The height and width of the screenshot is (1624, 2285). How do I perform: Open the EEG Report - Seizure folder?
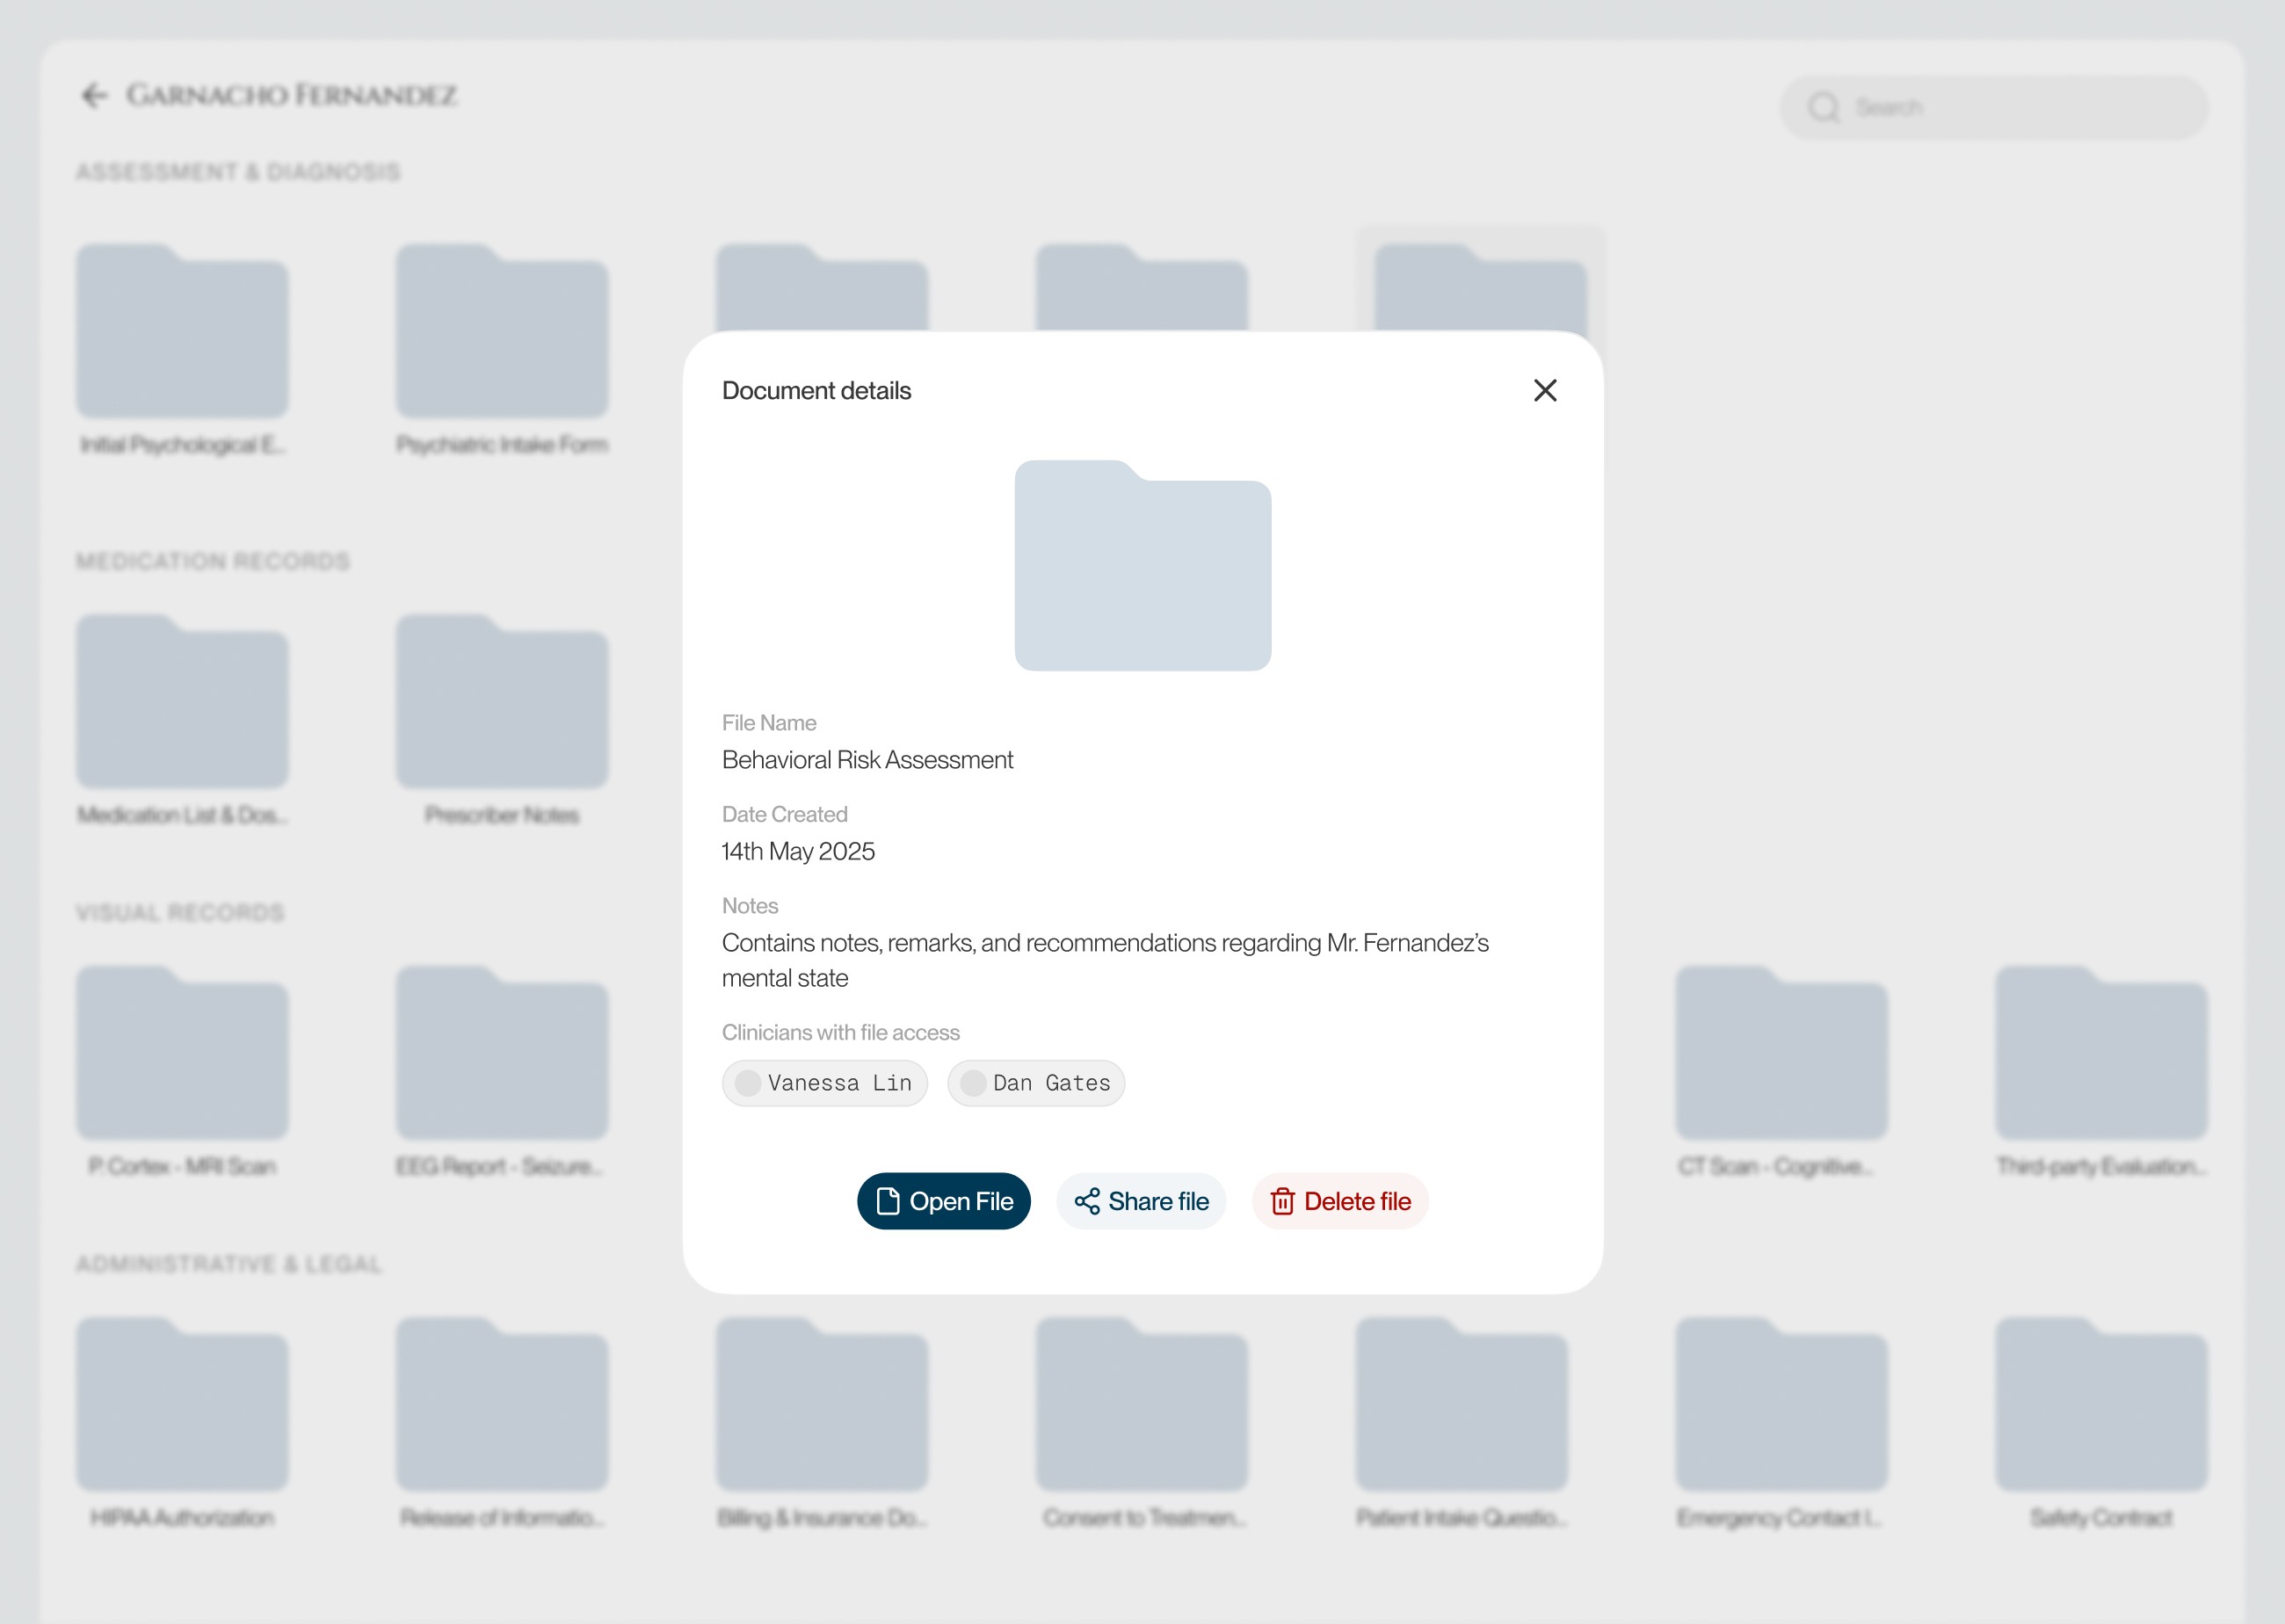501,1054
